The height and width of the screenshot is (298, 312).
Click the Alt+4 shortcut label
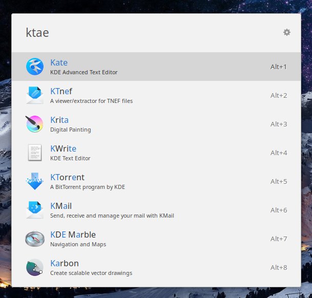pos(279,153)
